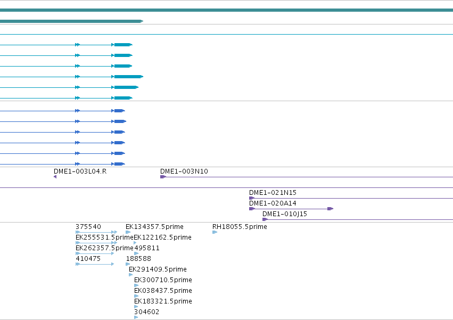Click the DME1-020A14 clone label
This screenshot has width=453, height=320.
pyautogui.click(x=273, y=203)
